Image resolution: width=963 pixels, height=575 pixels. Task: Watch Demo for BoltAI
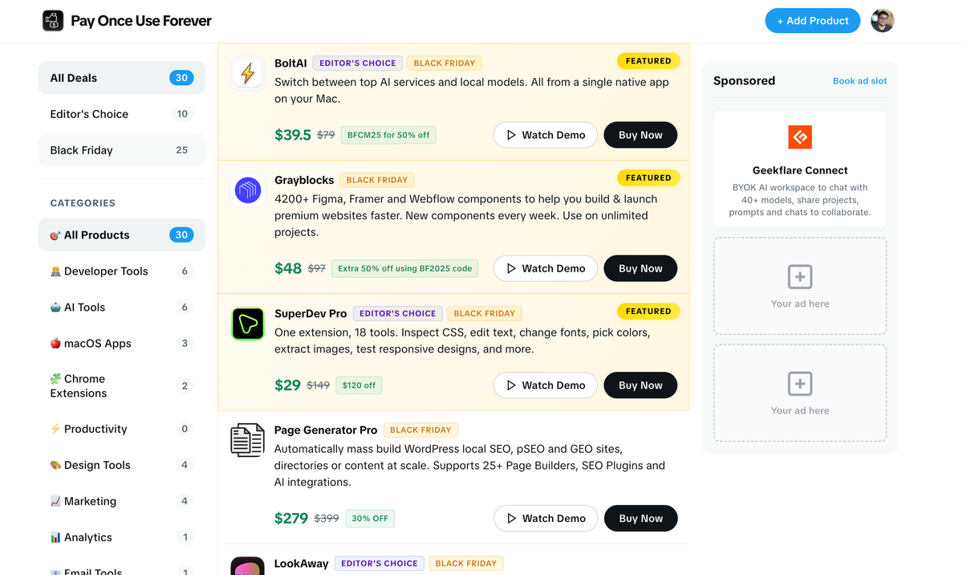tap(546, 135)
